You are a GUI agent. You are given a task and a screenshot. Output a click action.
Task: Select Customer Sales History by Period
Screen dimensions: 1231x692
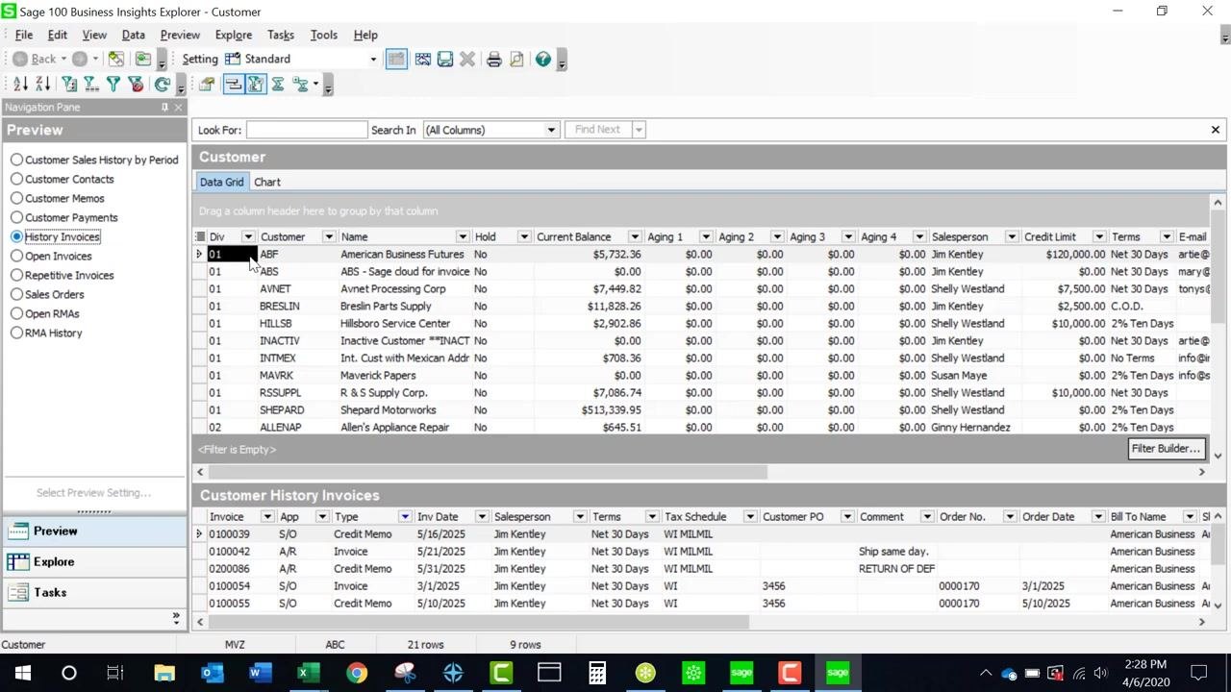94,160
